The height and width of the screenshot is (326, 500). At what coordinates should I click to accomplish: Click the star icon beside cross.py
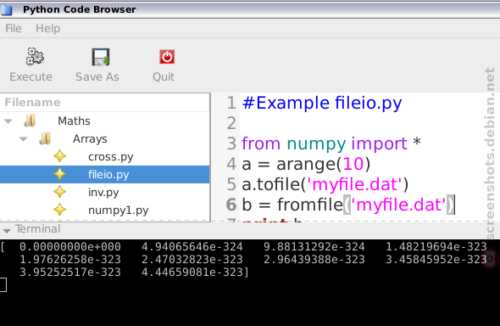(59, 156)
